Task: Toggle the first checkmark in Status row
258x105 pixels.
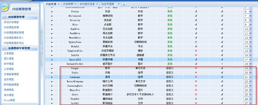Action: pos(196,12)
